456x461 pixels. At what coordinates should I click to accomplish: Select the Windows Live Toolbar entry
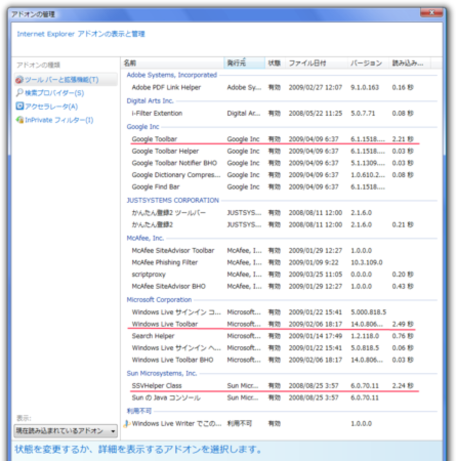165,324
